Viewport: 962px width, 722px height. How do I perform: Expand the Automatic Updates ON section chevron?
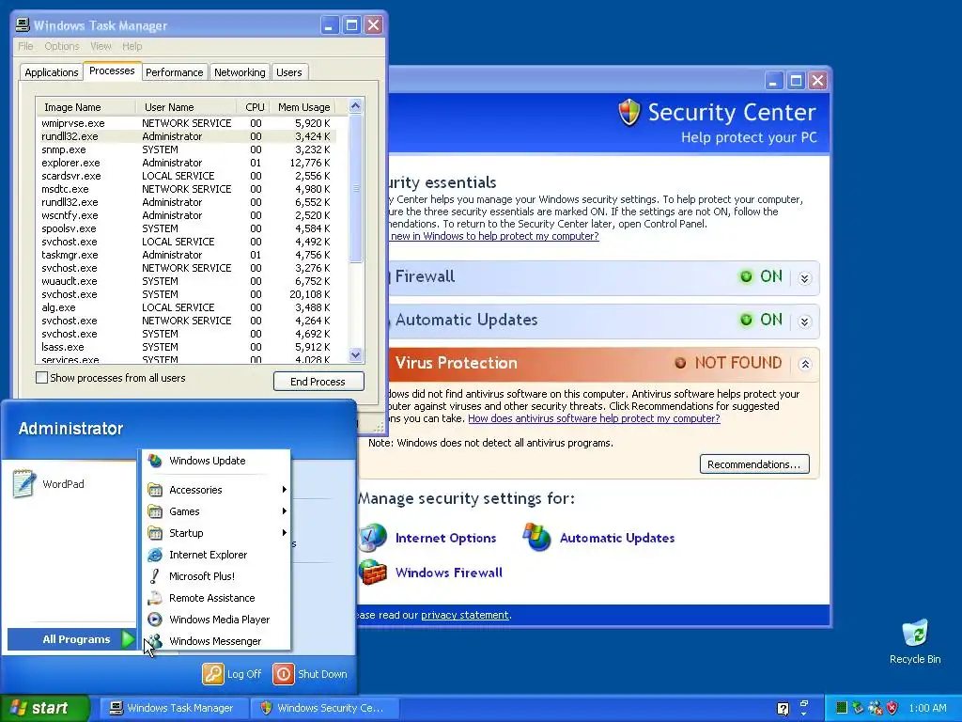805,322
